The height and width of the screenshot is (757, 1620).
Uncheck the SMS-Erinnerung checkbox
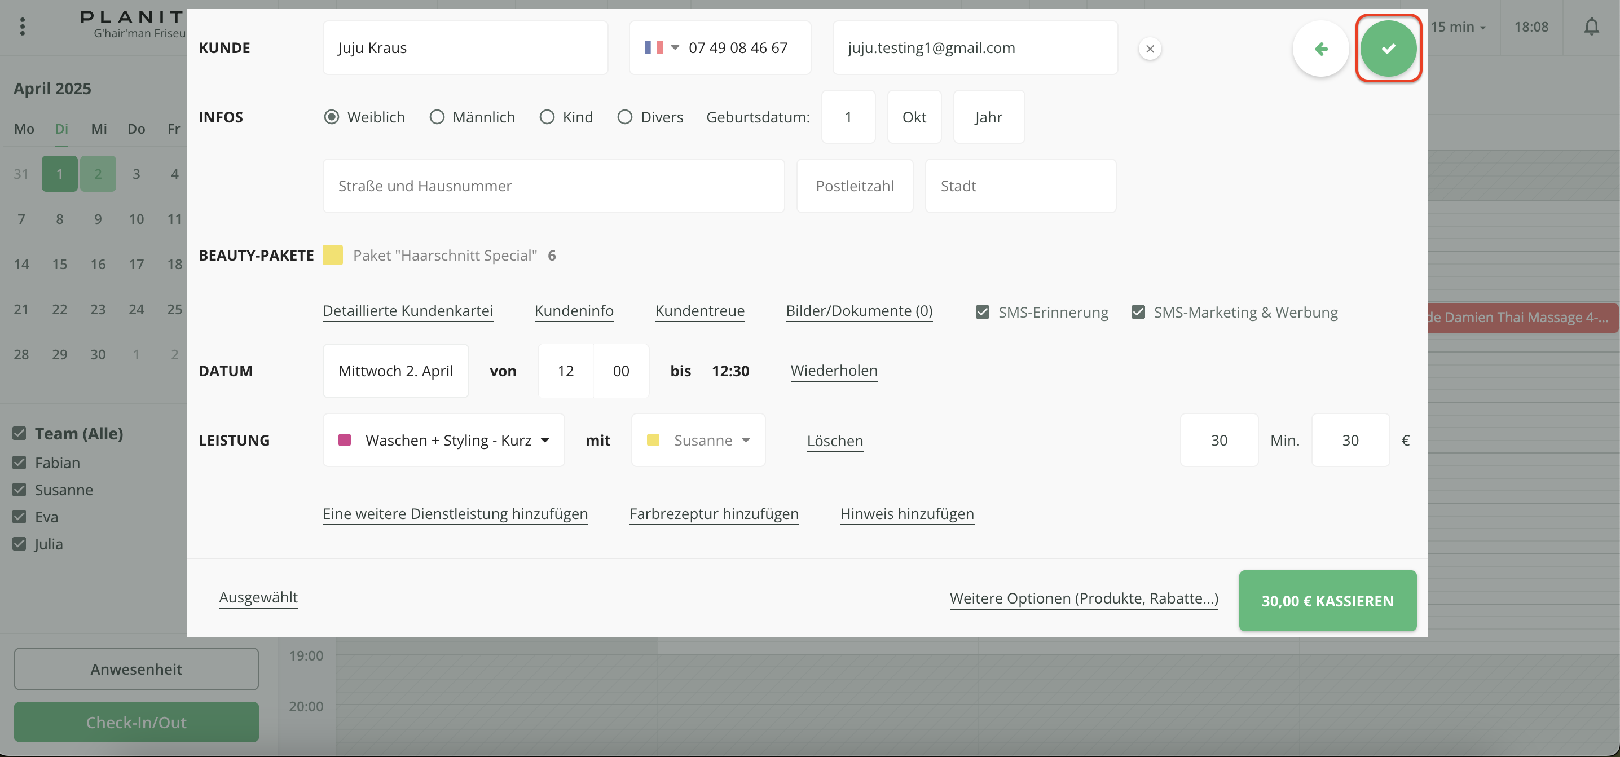[982, 313]
